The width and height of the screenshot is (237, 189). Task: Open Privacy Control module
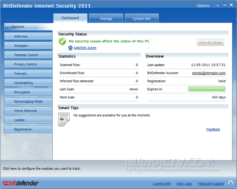pos(28,64)
